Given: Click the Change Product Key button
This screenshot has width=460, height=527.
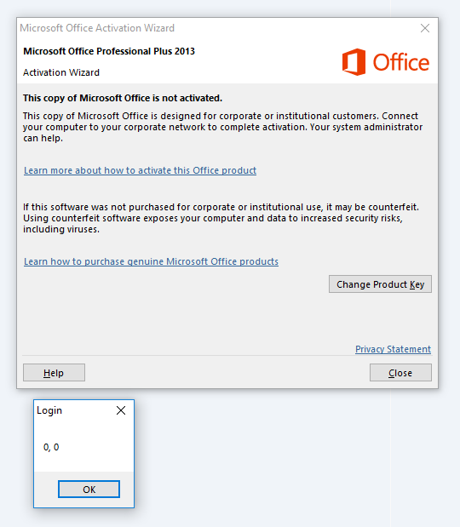Looking at the screenshot, I should tap(380, 284).
